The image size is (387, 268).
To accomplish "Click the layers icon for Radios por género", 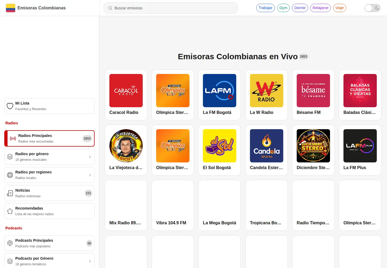I will coord(10,157).
